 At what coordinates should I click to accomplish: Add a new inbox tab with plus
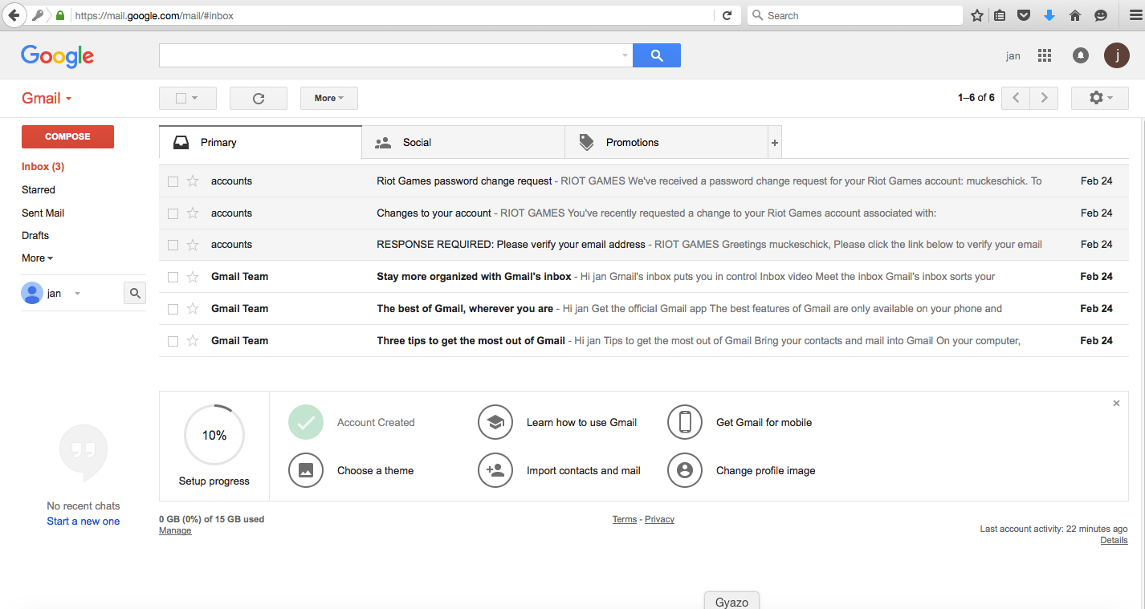775,143
